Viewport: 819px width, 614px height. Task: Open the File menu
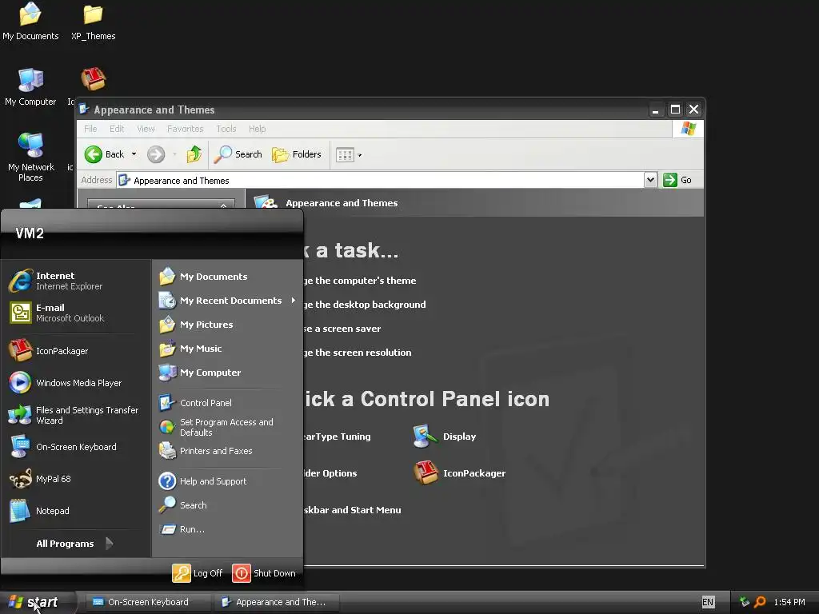(90, 129)
